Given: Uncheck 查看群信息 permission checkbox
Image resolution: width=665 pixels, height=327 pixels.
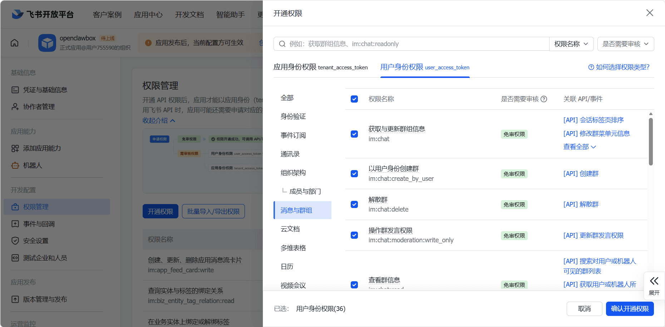Looking at the screenshot, I should point(354,285).
